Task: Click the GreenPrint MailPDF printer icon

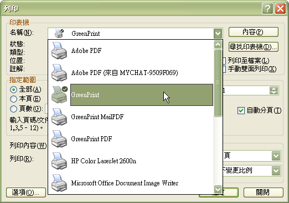Action: pos(59,117)
